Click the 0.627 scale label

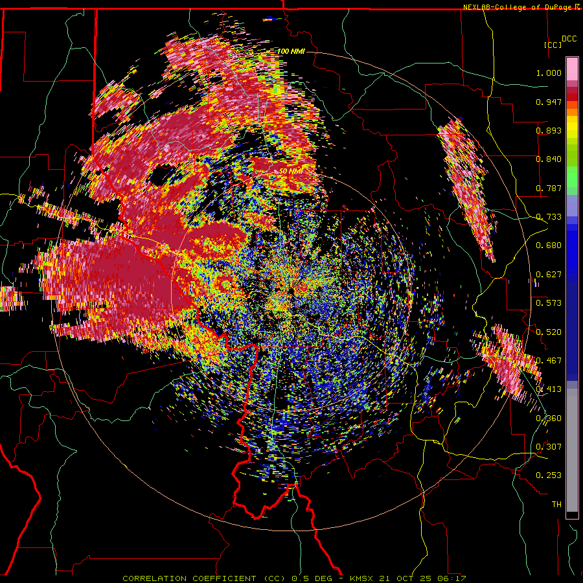pos(549,275)
